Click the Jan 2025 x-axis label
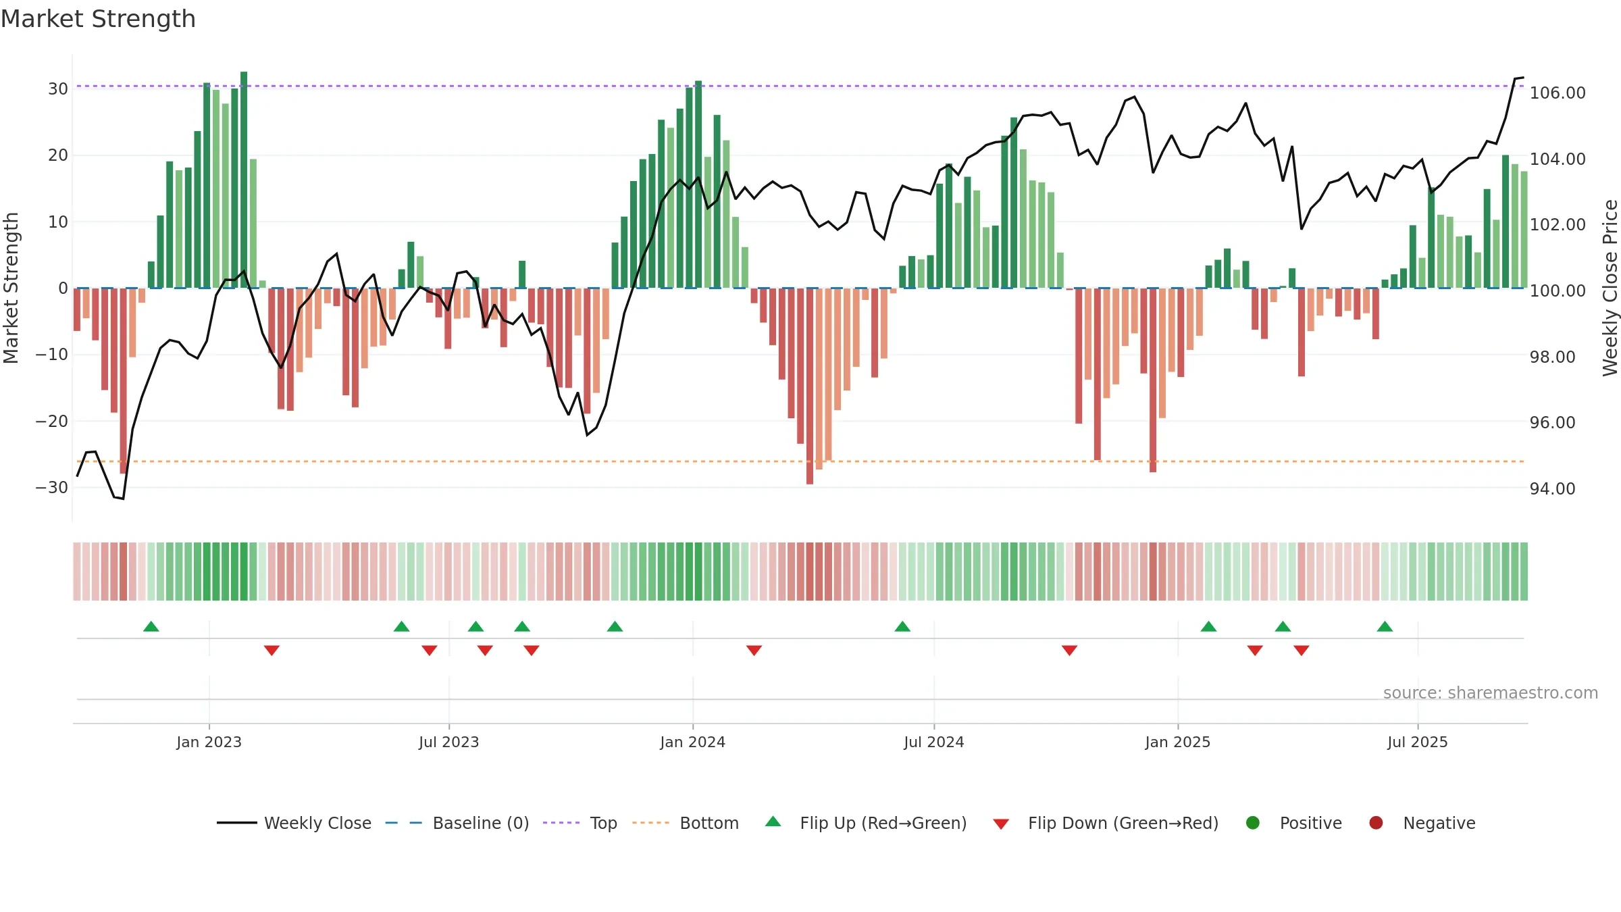Image resolution: width=1621 pixels, height=912 pixels. click(1177, 742)
